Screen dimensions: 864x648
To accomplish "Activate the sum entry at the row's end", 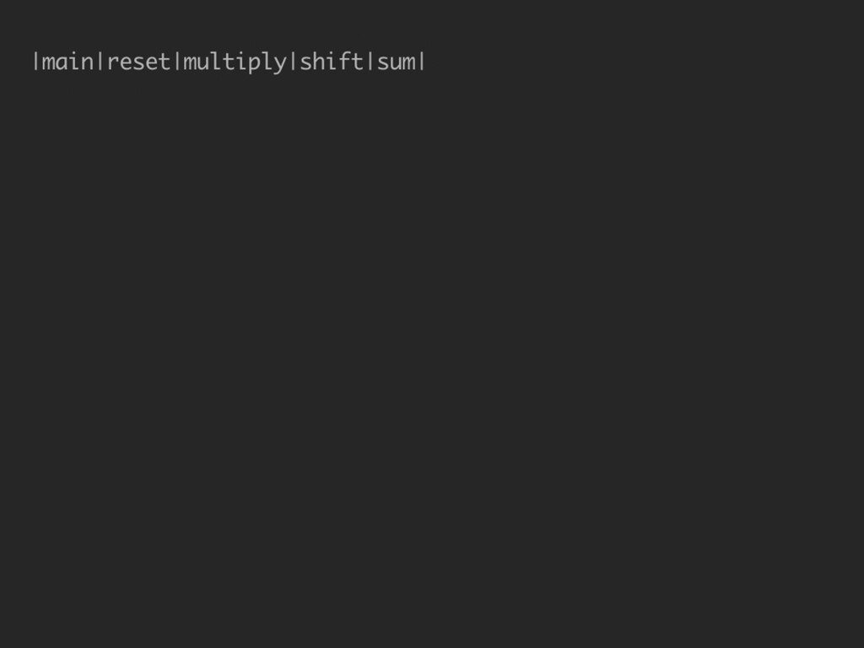I will click(397, 62).
